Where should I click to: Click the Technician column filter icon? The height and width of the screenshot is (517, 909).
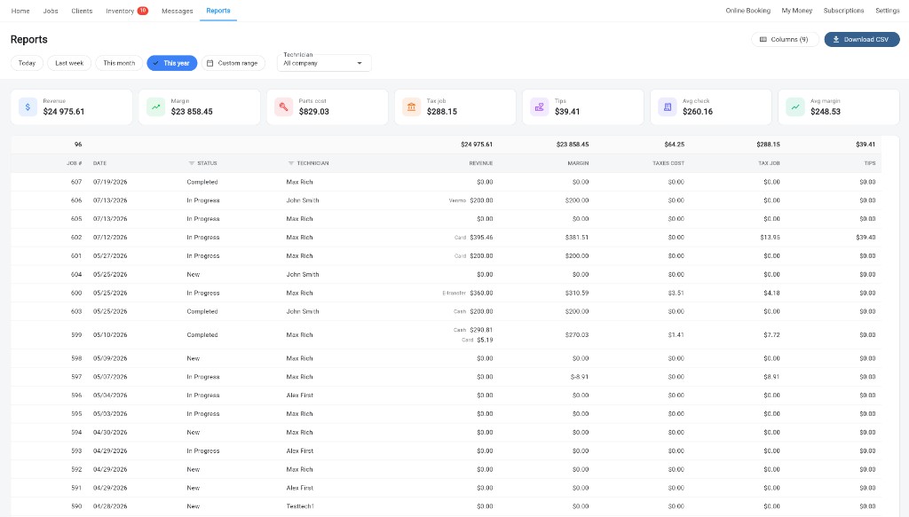[291, 163]
